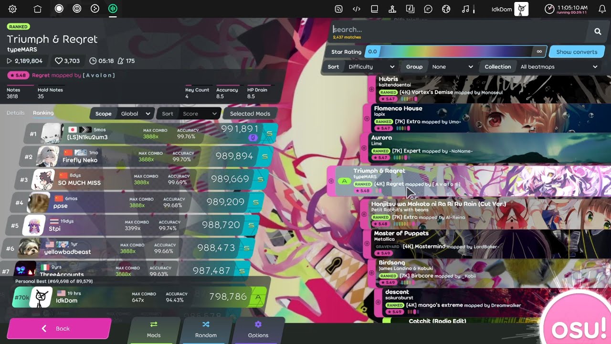Toggle the Show converts button
Image resolution: width=611 pixels, height=344 pixels.
click(x=577, y=52)
